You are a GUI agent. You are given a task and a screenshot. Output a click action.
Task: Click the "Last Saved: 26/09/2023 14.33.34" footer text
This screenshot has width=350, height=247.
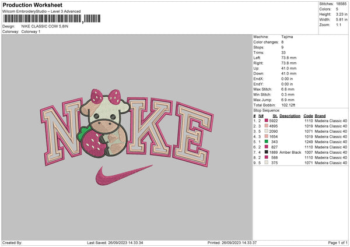(x=115, y=242)
